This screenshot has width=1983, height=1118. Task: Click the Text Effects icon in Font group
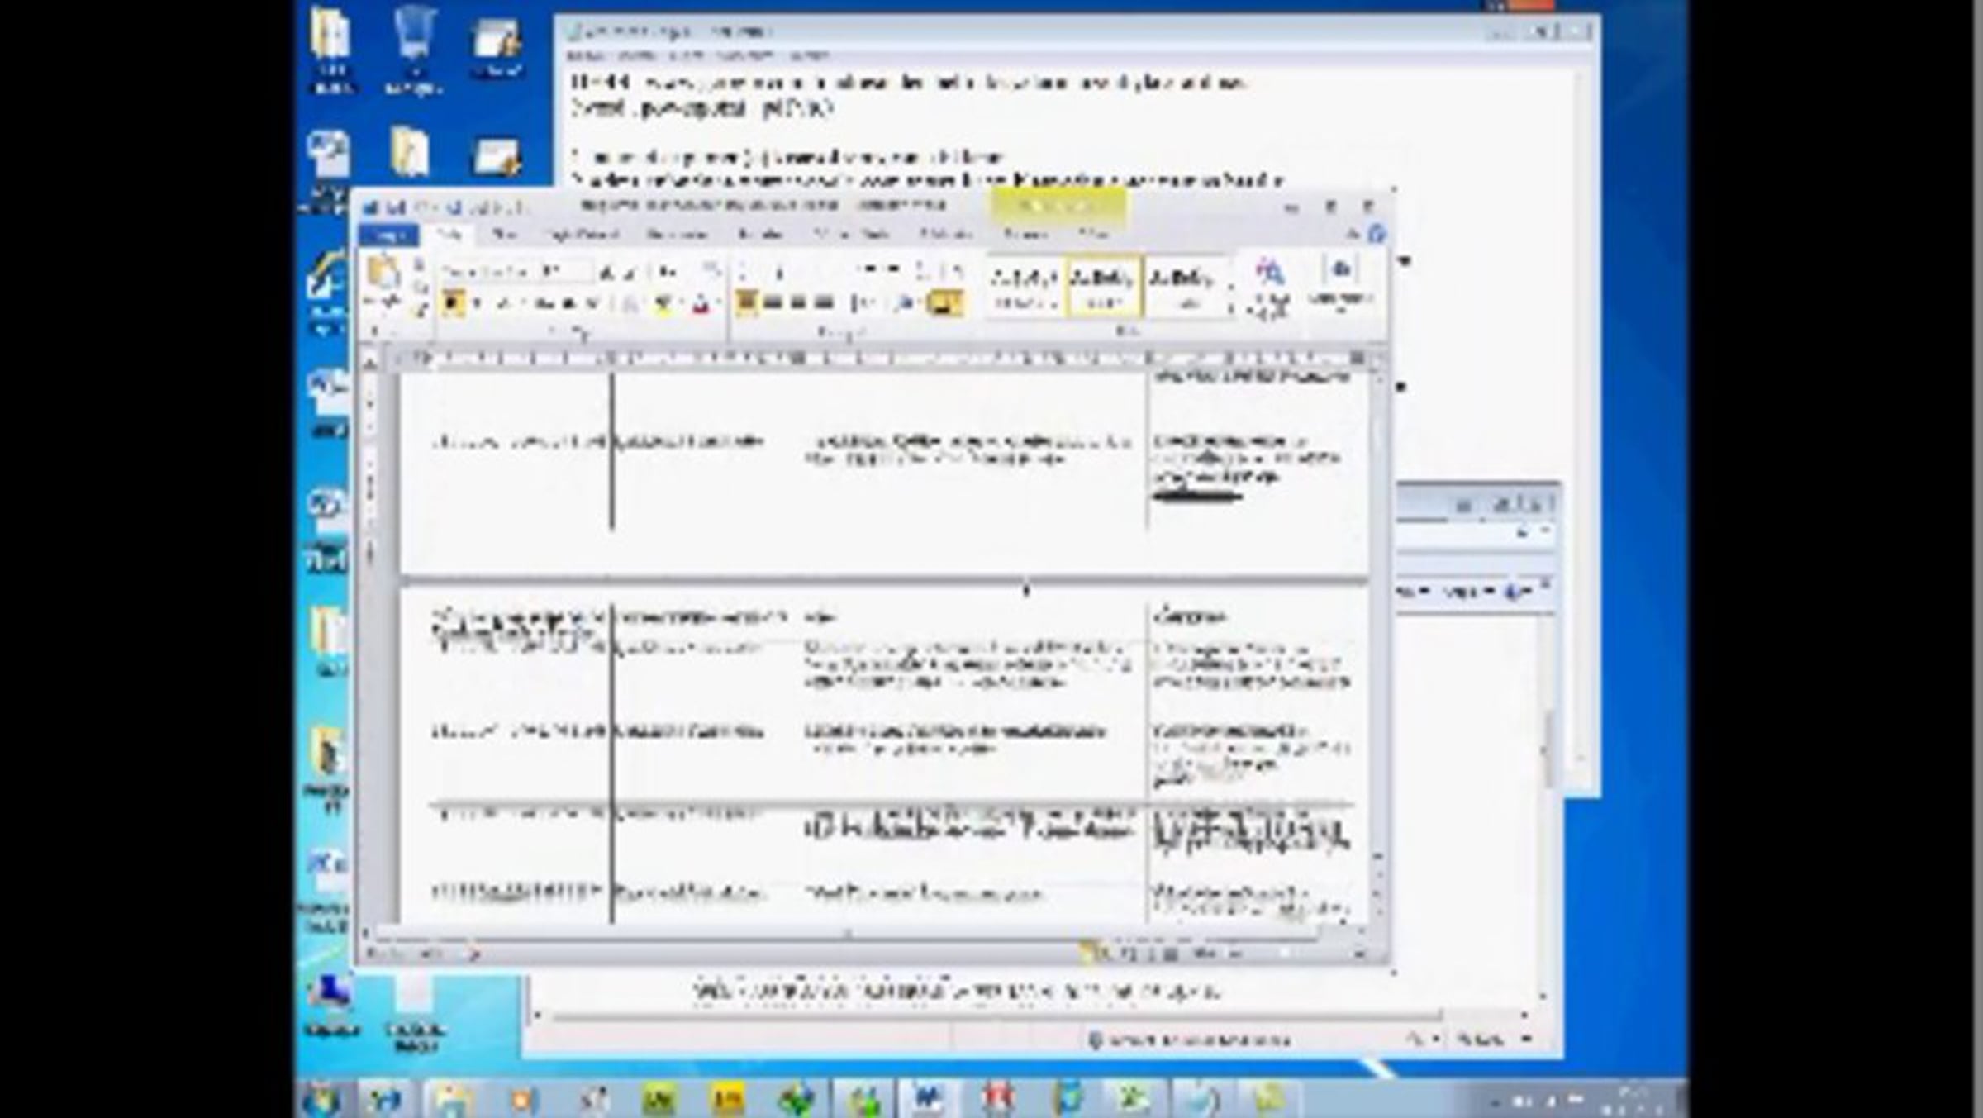[630, 304]
